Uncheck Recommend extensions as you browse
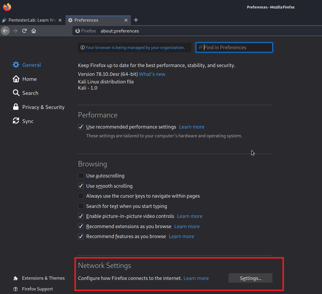The height and width of the screenshot is (294, 322). 81,226
